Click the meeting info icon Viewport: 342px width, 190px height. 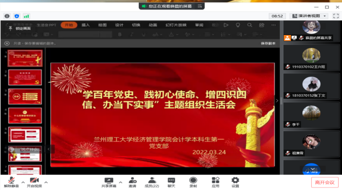7,16
